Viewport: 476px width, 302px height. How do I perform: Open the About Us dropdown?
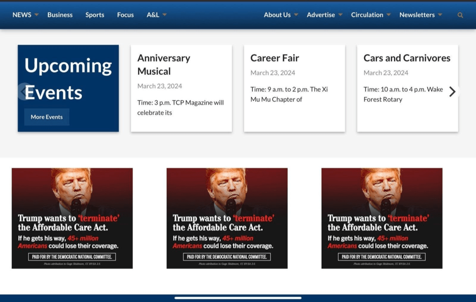pos(296,15)
